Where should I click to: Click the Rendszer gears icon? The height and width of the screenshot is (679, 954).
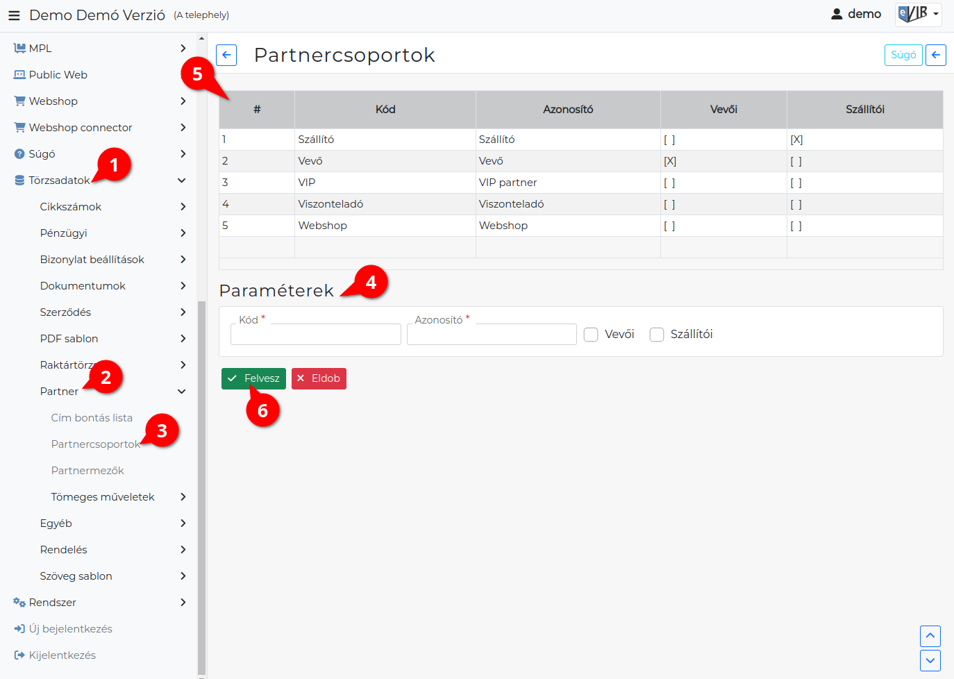pyautogui.click(x=19, y=603)
